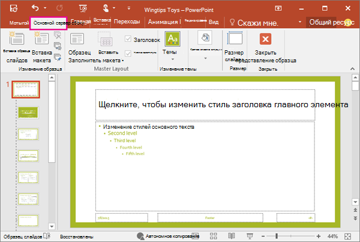Toggle the footers checkbox below Заголовок
This screenshot has height=242, width=360.
coord(128,53)
